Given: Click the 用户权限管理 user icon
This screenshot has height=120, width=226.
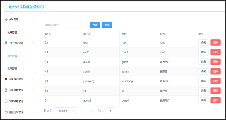Looking at the screenshot, I should (x=6, y=43).
